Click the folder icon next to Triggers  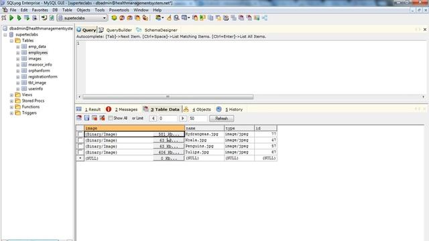pos(18,113)
